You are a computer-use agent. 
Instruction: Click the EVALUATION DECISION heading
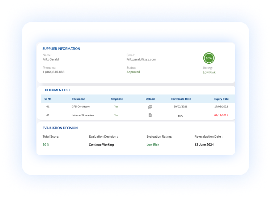point(60,128)
